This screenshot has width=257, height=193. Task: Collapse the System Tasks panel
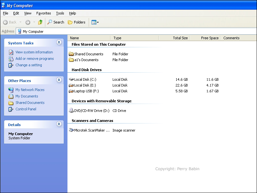click(x=59, y=42)
